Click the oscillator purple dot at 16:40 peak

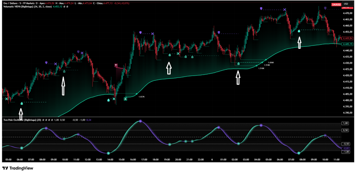point(140,121)
